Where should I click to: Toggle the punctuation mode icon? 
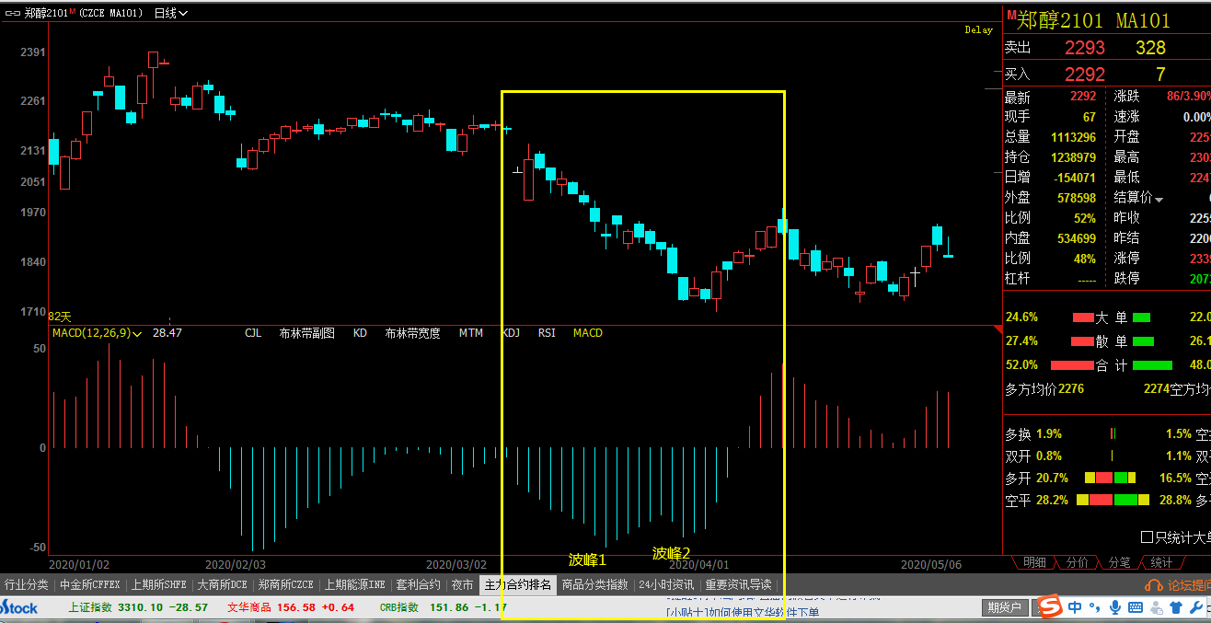[x=1095, y=606]
